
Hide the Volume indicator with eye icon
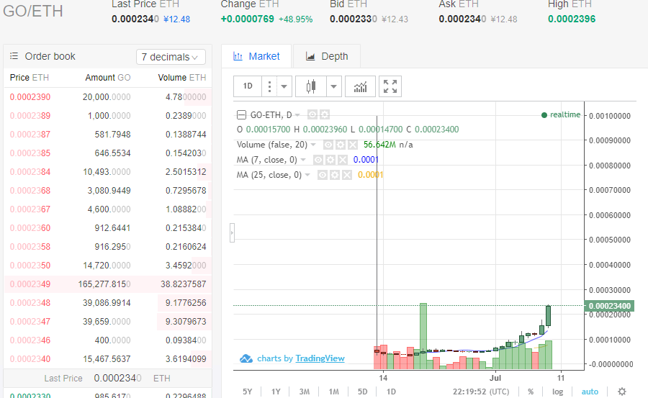[328, 145]
